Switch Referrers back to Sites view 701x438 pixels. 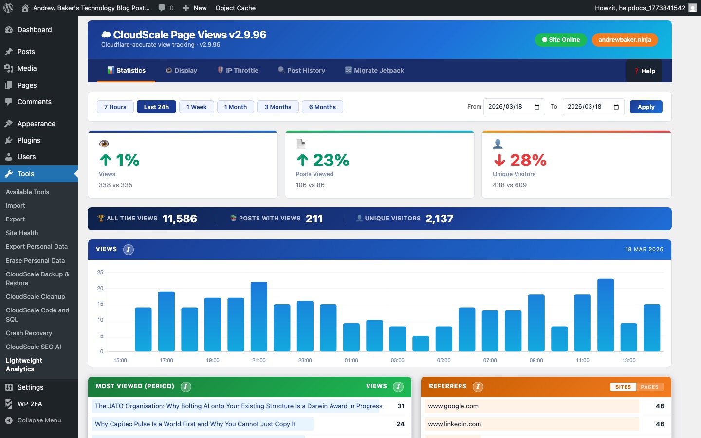pos(623,387)
